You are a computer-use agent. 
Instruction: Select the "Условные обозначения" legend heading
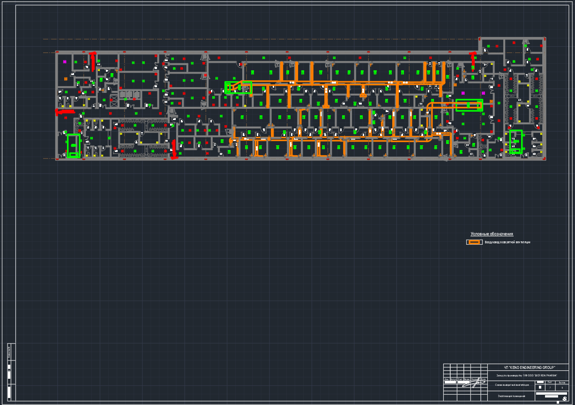(x=492, y=234)
